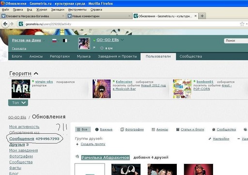
Task: Open the Блоги menu item
Action: click(x=17, y=56)
